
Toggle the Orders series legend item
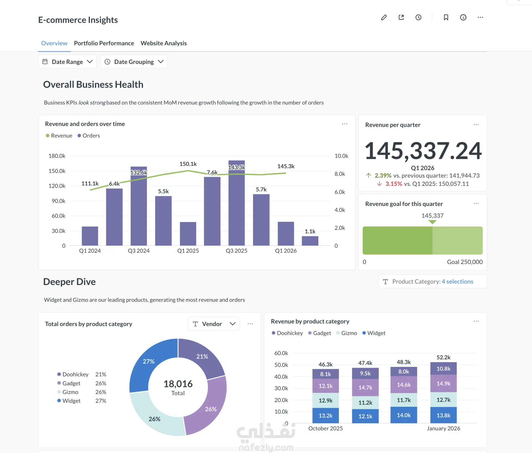[89, 136]
